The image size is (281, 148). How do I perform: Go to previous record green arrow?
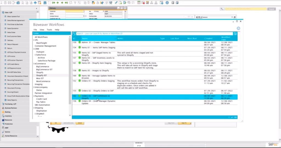[x=58, y=3]
